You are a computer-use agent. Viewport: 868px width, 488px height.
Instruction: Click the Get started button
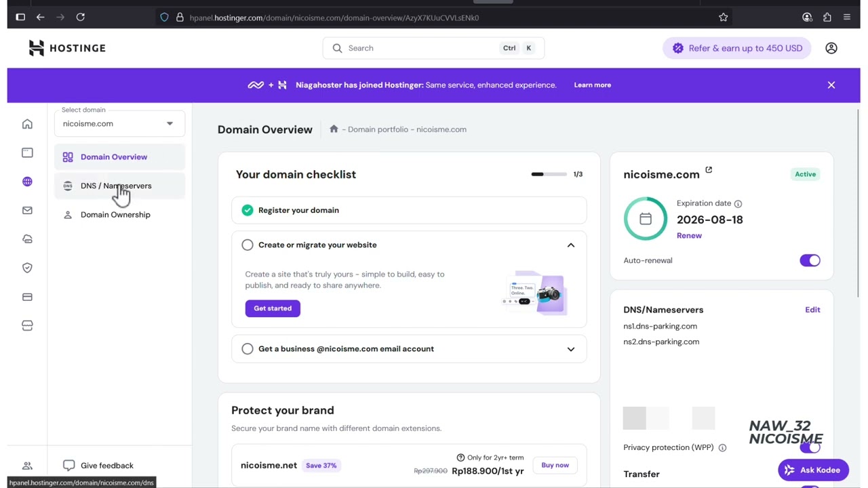coord(273,308)
